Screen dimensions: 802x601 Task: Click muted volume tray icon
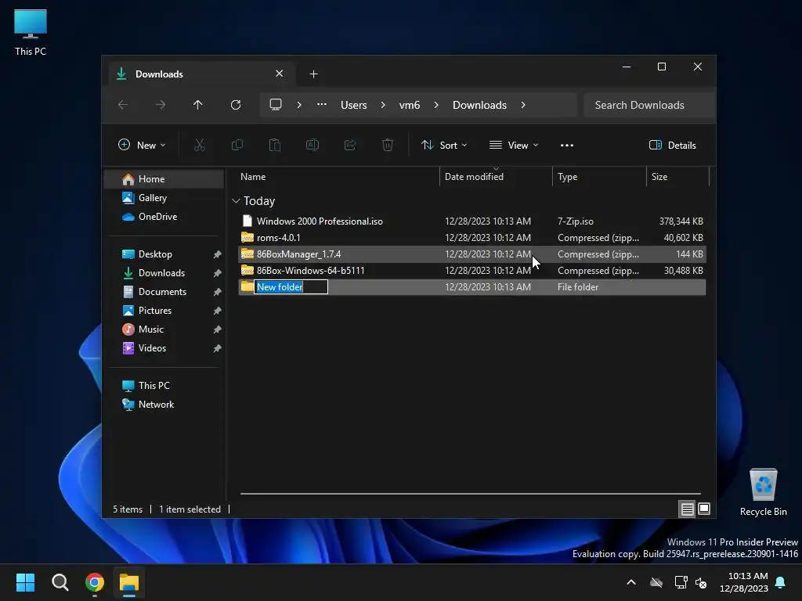[x=701, y=582]
